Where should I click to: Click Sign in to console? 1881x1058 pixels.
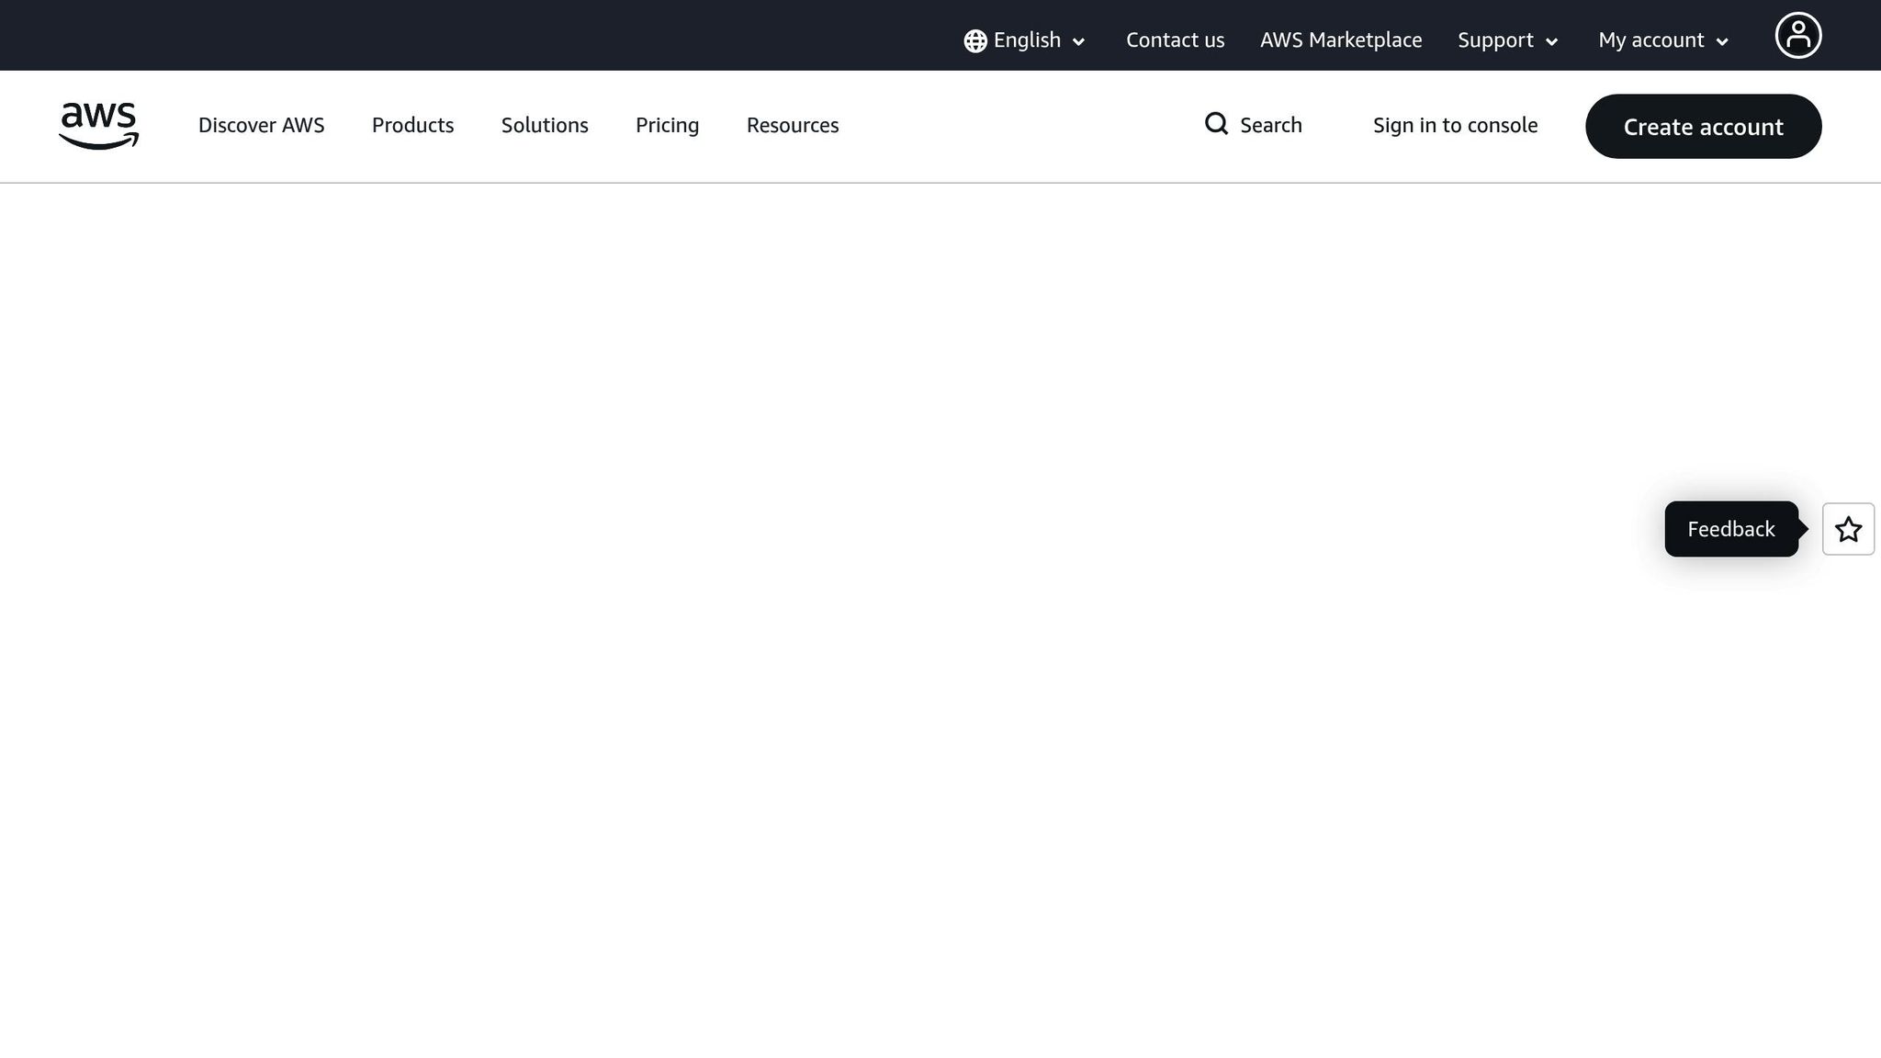1455,125
